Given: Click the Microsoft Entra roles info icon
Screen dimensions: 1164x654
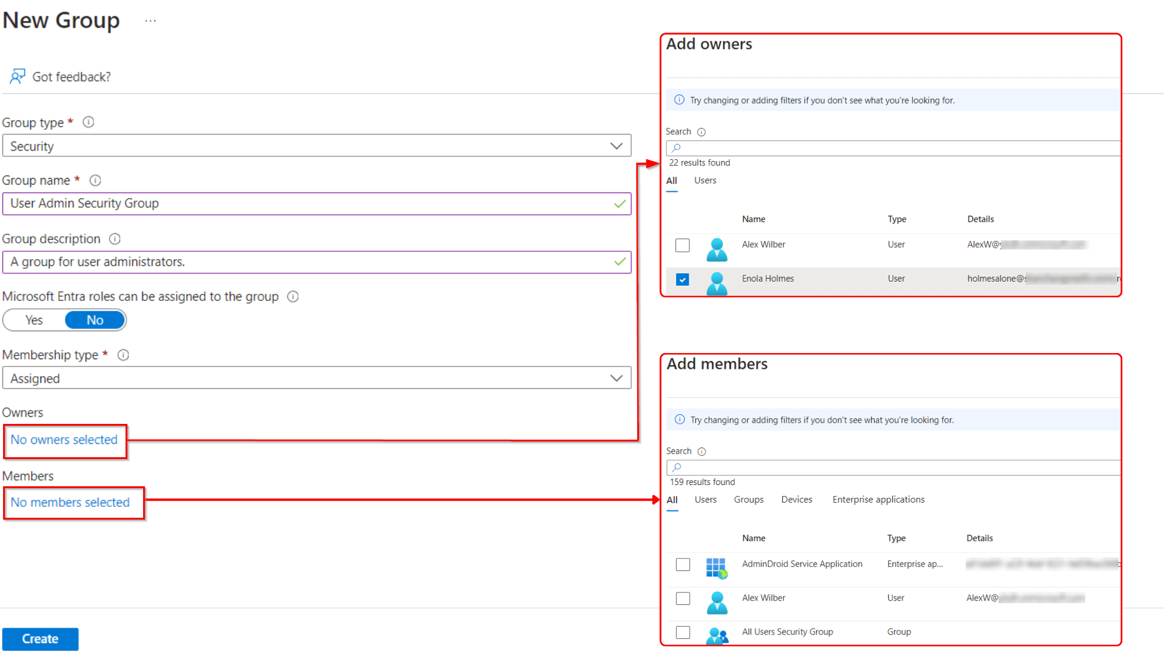Looking at the screenshot, I should pyautogui.click(x=293, y=297).
